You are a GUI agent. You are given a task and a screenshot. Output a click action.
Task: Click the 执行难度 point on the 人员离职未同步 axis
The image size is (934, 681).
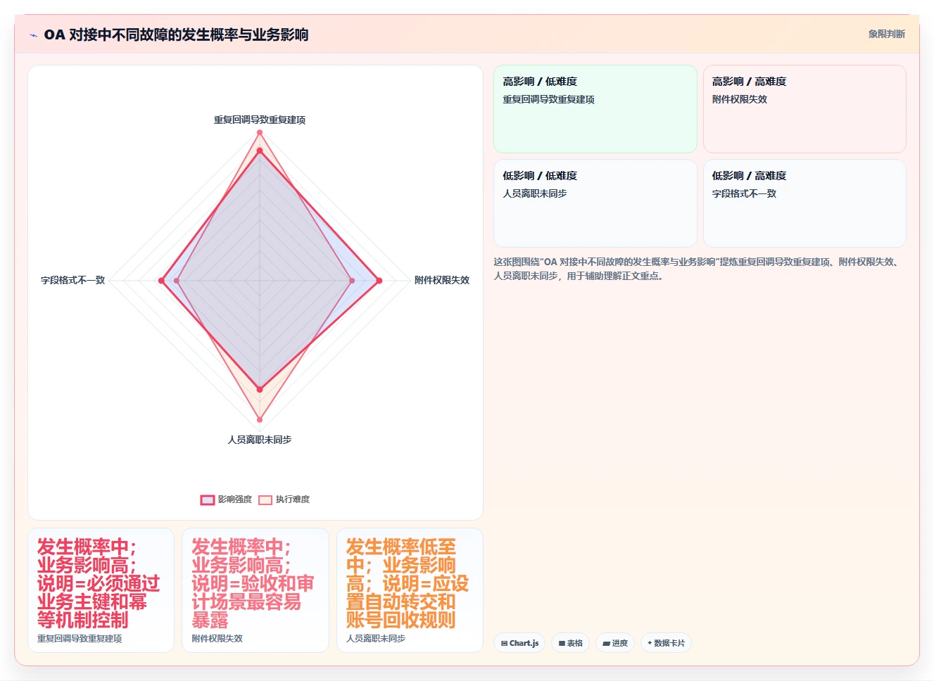point(260,419)
